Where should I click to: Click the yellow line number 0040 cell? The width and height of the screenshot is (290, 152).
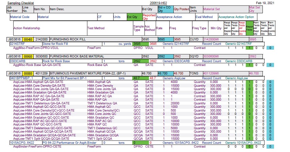[28, 39]
